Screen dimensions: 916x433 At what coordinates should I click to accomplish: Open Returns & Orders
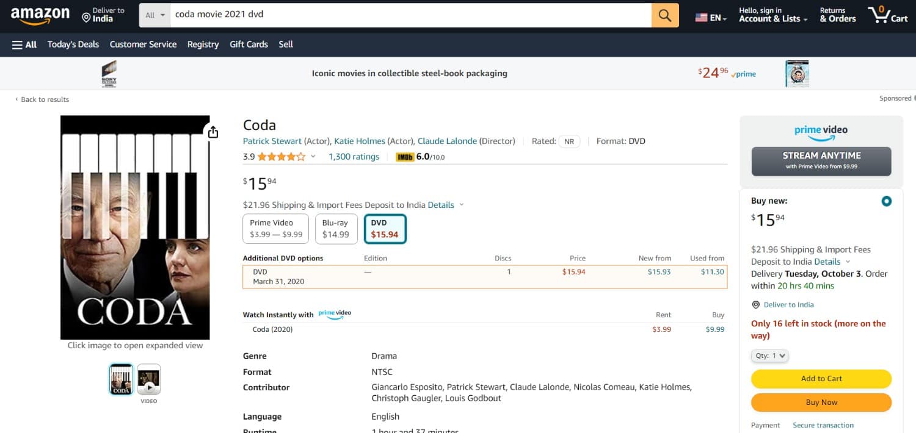click(x=837, y=15)
